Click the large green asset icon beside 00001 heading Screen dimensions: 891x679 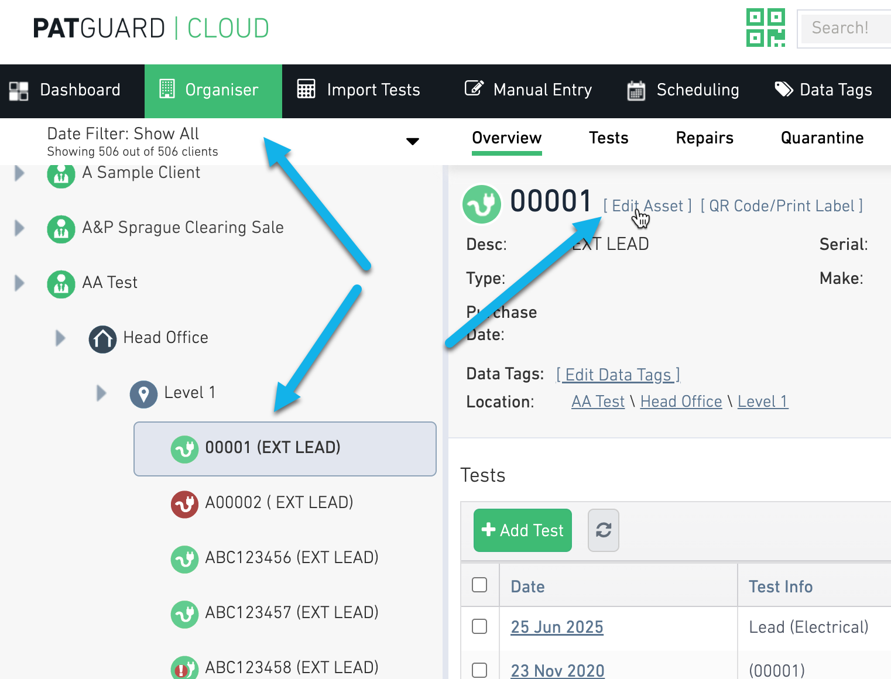coord(482,204)
